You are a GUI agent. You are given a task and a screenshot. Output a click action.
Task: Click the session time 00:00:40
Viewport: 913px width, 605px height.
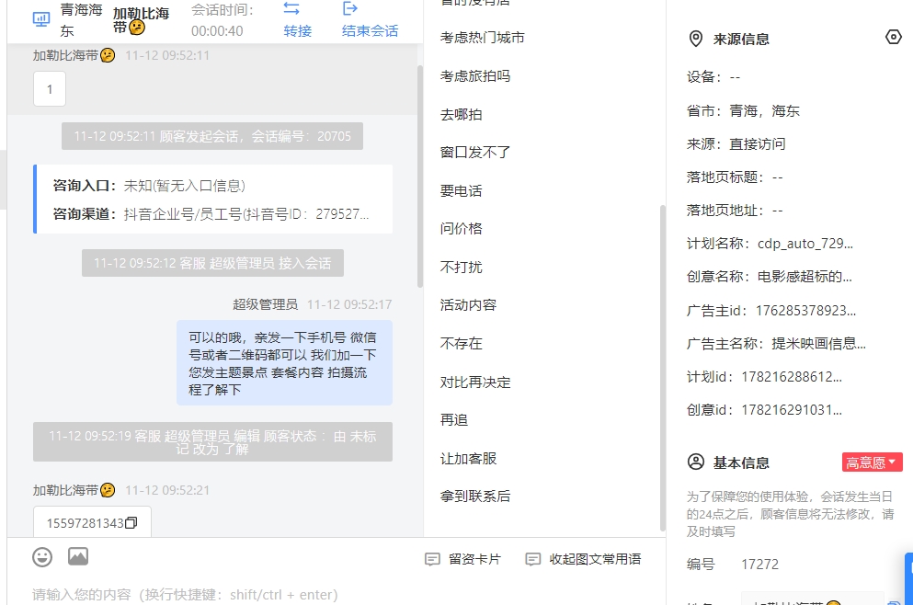pos(217,31)
